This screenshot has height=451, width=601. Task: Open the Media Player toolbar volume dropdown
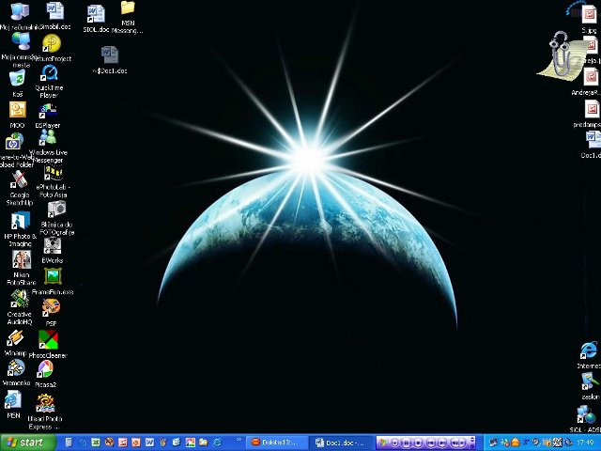(x=462, y=443)
